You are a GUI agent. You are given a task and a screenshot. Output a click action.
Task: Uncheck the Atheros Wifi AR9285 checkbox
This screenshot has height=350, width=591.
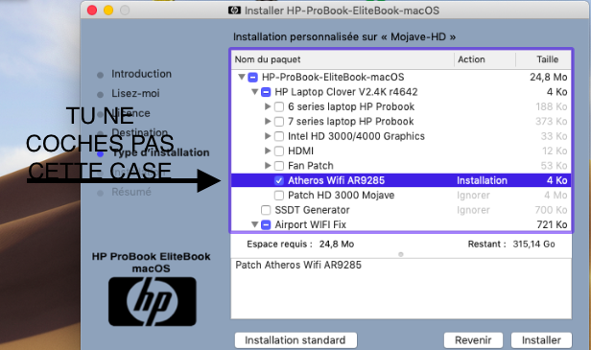click(x=279, y=180)
